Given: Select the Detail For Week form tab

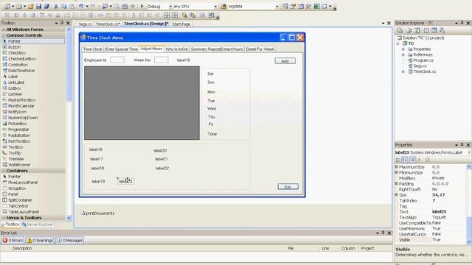Looking at the screenshot, I should [x=260, y=49].
